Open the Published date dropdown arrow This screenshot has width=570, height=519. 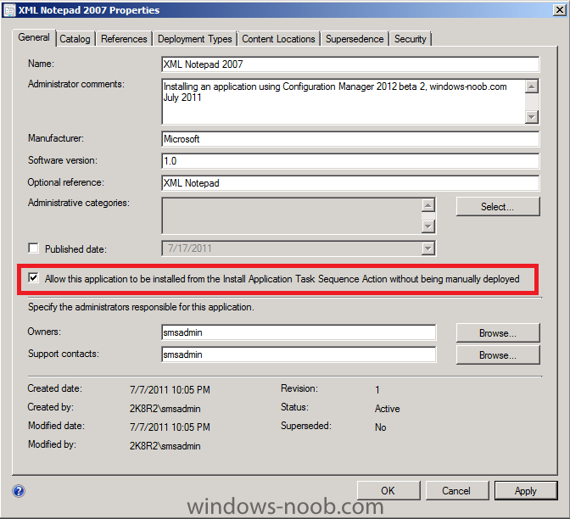point(428,248)
